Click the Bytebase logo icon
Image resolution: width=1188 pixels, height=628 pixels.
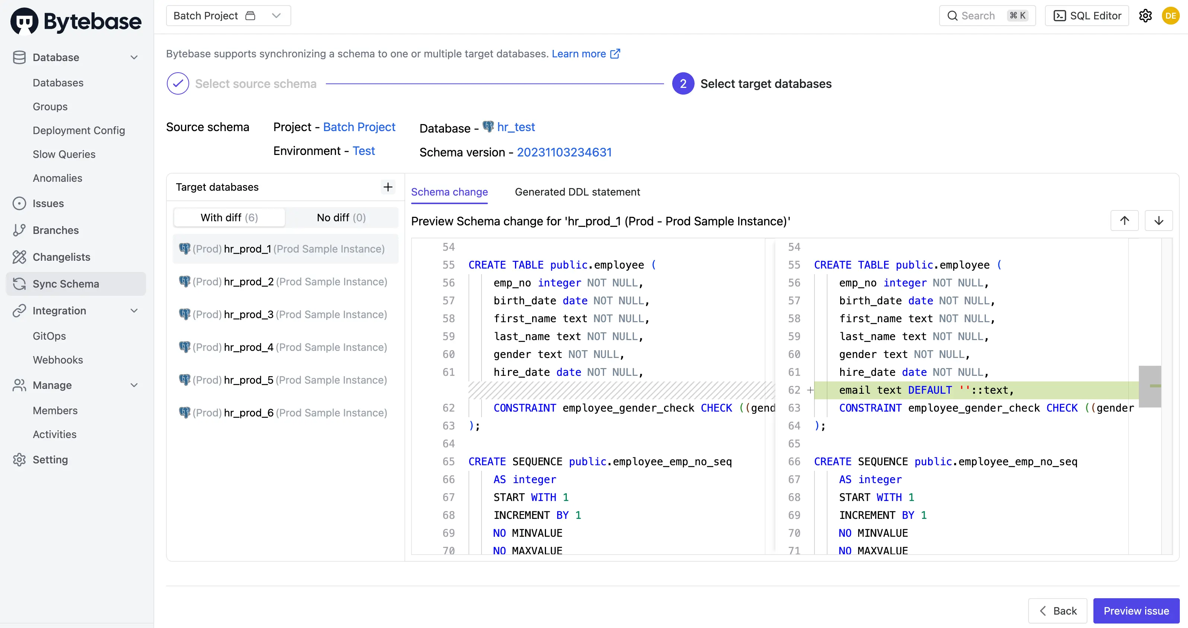[23, 20]
